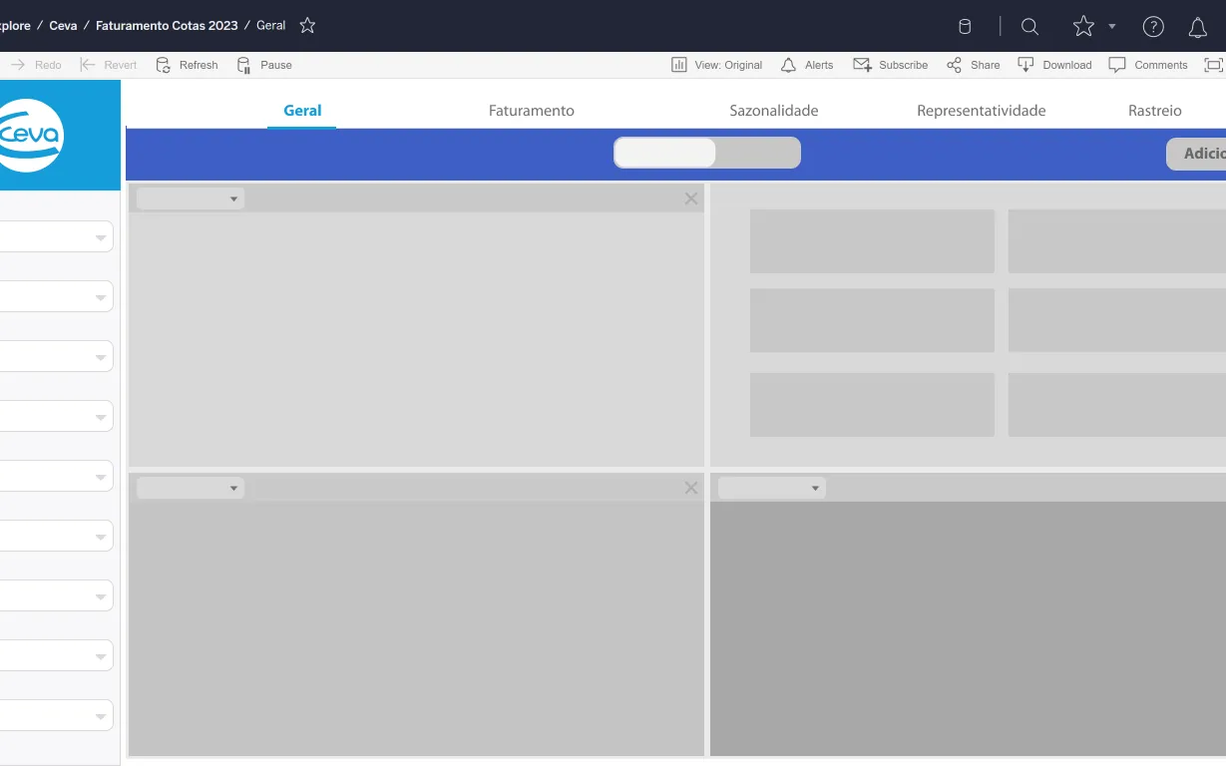
Task: Open the search magnifier icon
Action: click(1030, 27)
